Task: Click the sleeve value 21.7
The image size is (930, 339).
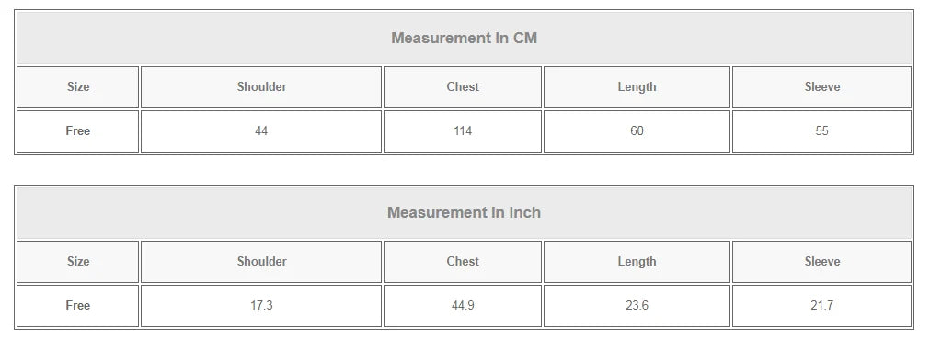Action: (822, 306)
